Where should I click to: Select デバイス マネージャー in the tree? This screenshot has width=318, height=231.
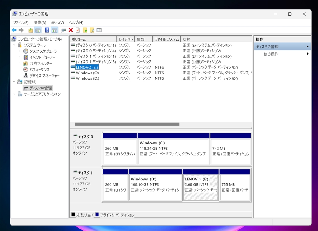[44, 76]
